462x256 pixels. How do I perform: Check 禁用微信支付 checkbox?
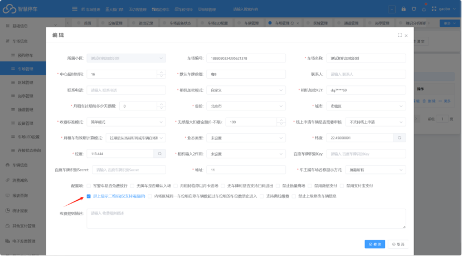coord(310,186)
